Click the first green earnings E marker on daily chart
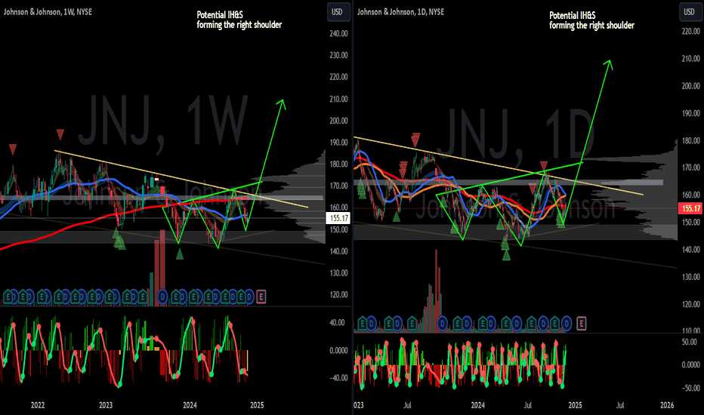Screen dimensions: 704x415 click(363, 323)
